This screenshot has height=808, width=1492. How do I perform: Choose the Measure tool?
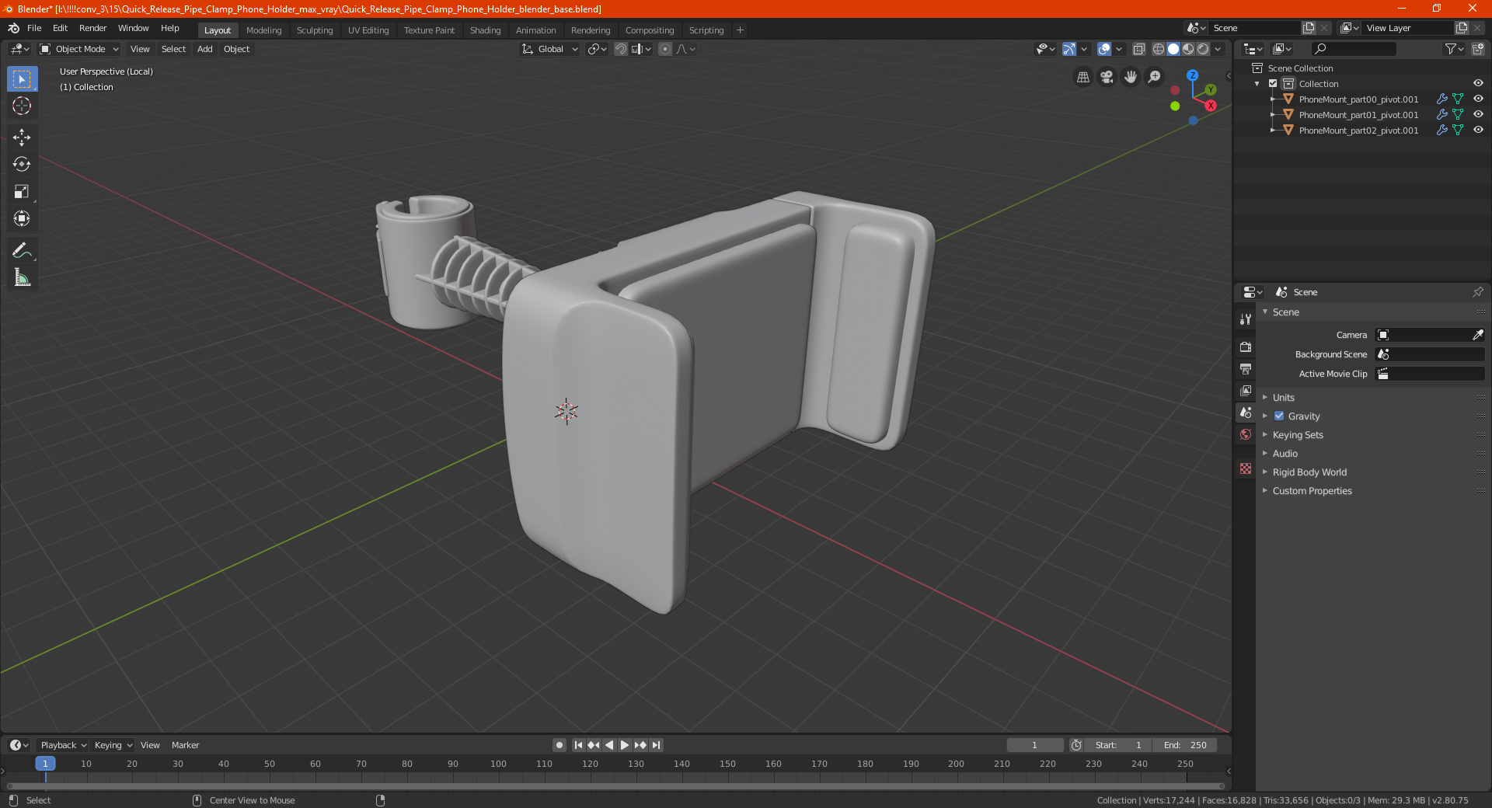tap(22, 277)
